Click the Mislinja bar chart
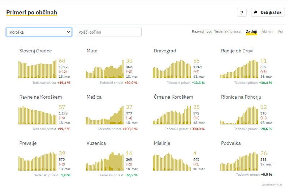 point(172,162)
